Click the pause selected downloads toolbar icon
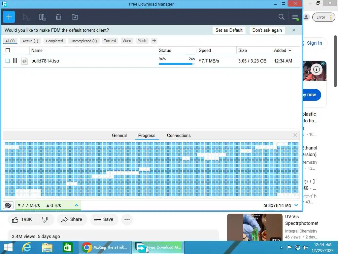The width and height of the screenshot is (338, 254). [x=43, y=17]
